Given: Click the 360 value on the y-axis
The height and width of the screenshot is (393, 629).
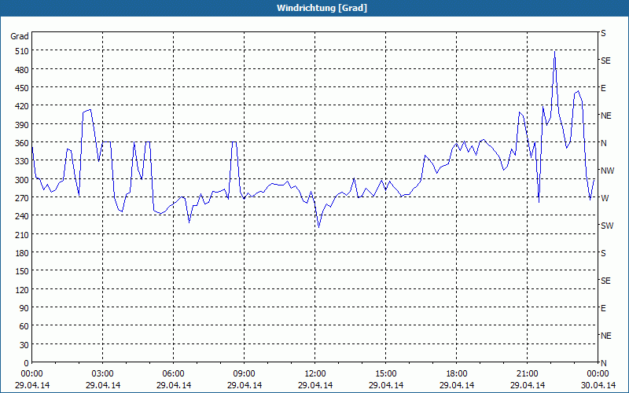Looking at the screenshot, I should [x=20, y=142].
